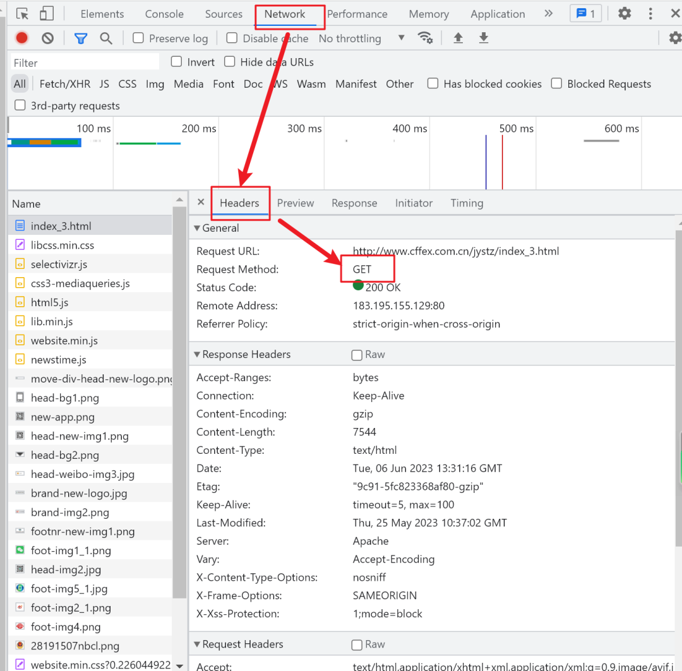Image resolution: width=682 pixels, height=671 pixels.
Task: Check 3rd-party requests checkbox
Action: click(20, 105)
